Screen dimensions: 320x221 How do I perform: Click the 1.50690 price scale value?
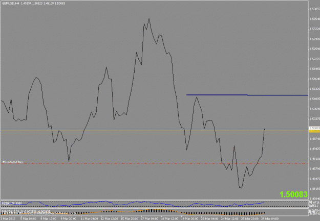315,109
